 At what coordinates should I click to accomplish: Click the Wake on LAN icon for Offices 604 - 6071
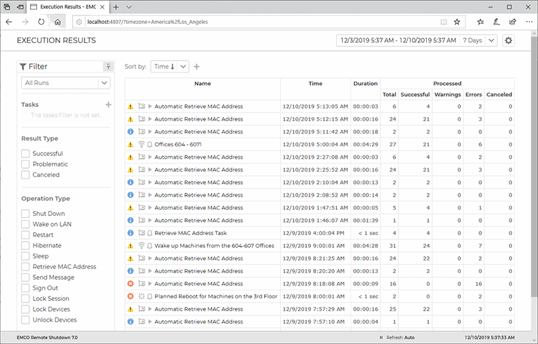click(x=141, y=144)
